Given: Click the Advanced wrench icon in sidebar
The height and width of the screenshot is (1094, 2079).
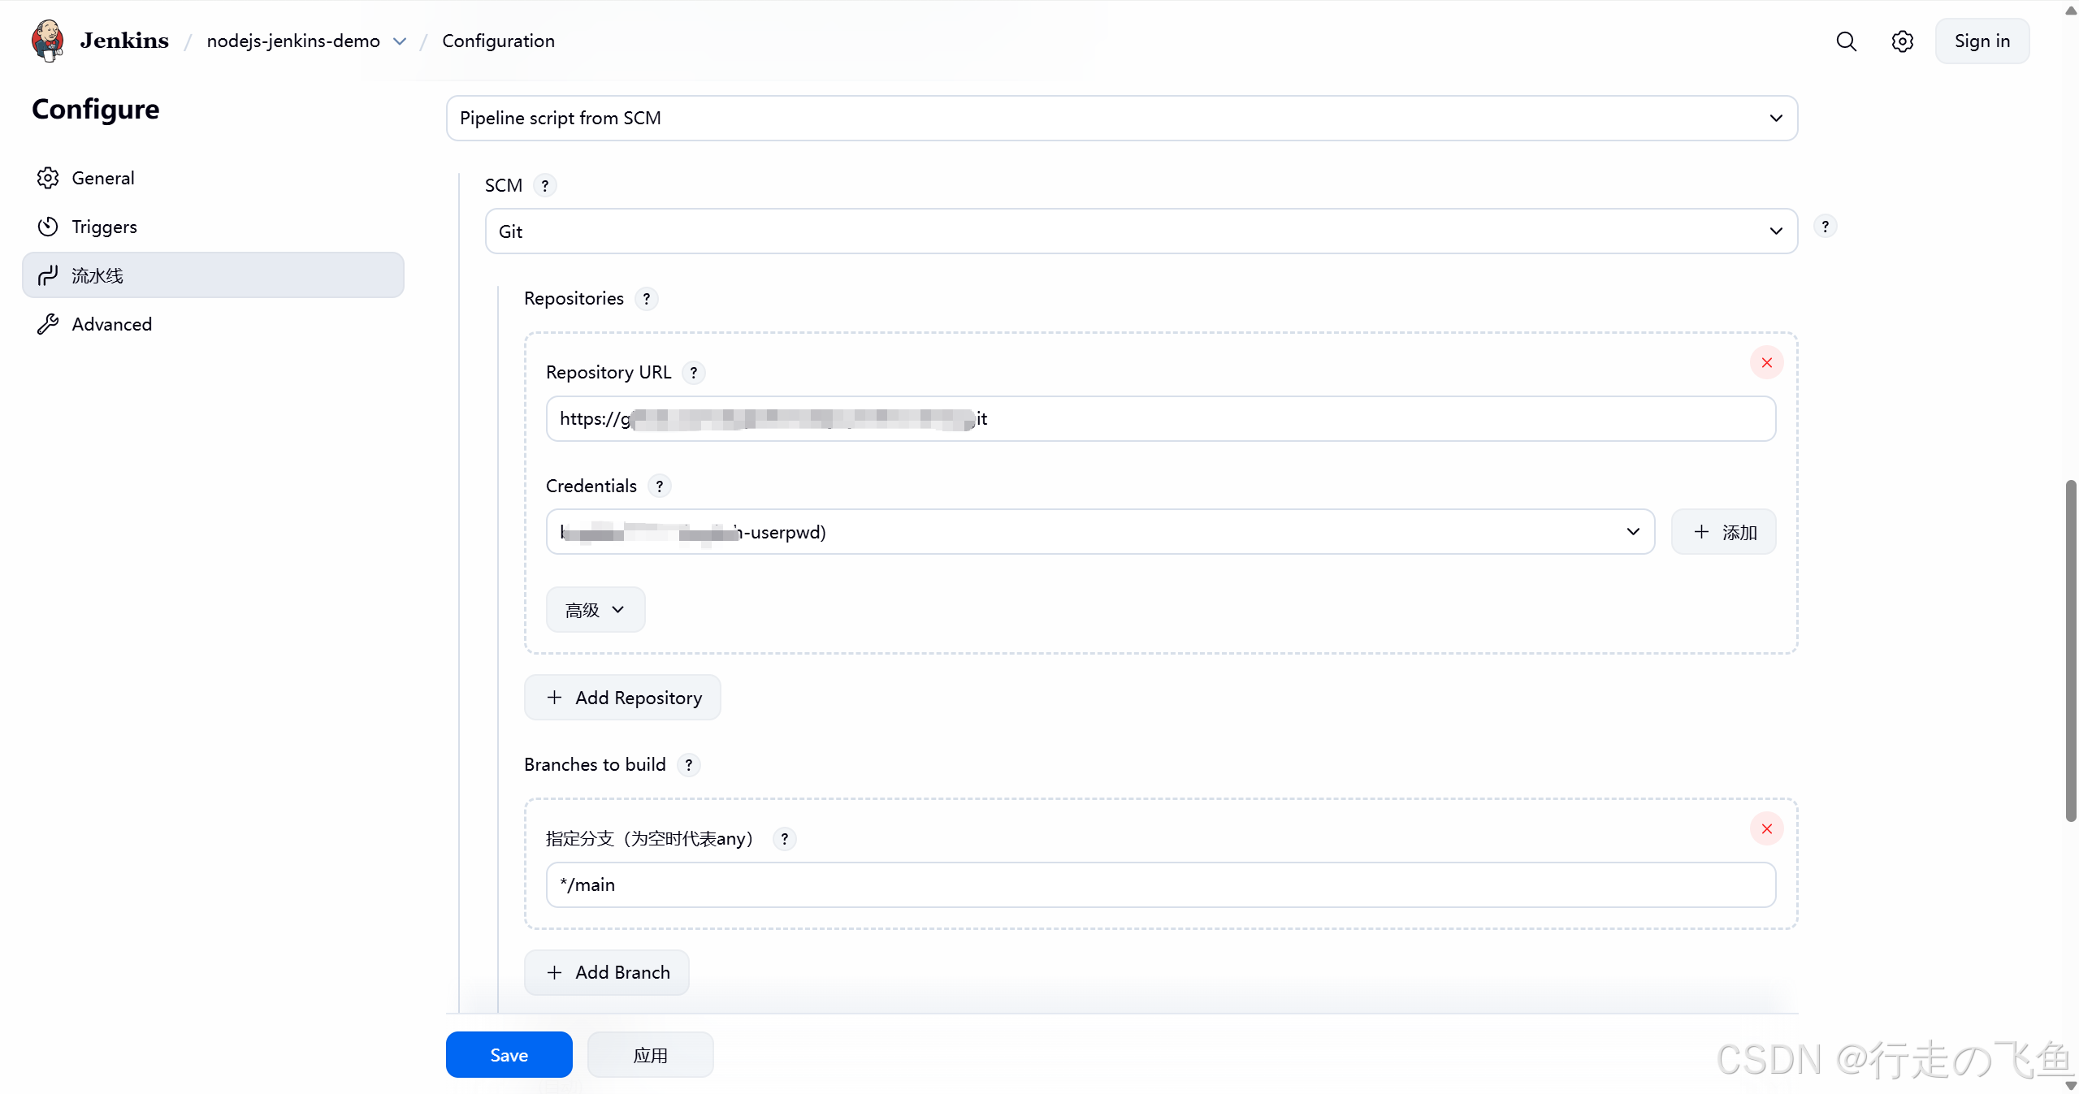Looking at the screenshot, I should coord(48,324).
